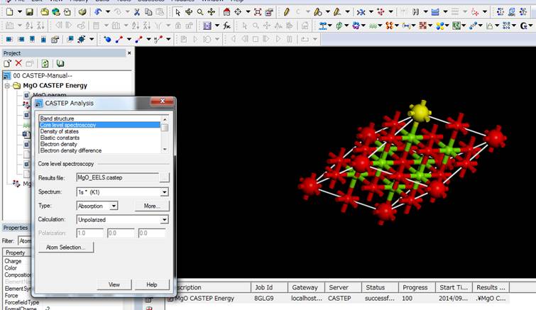Select Density of states in the list

pos(59,131)
